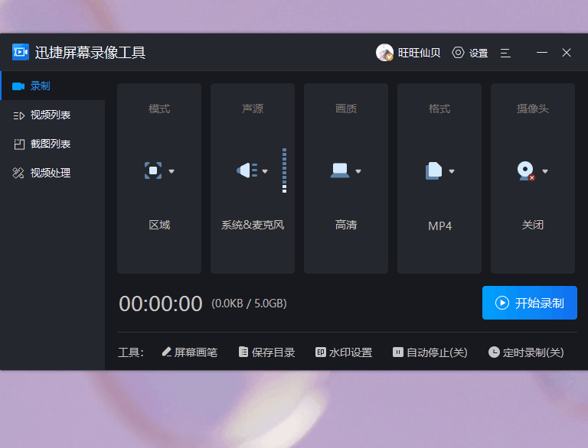This screenshot has width=588, height=448.
Task: Click the laptop quality icon
Action: (340, 170)
